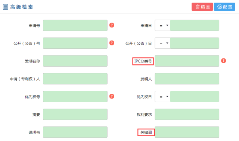Click the 关键词 input field
Image resolution: width=239 pixels, height=141 pixels.
[187, 132]
